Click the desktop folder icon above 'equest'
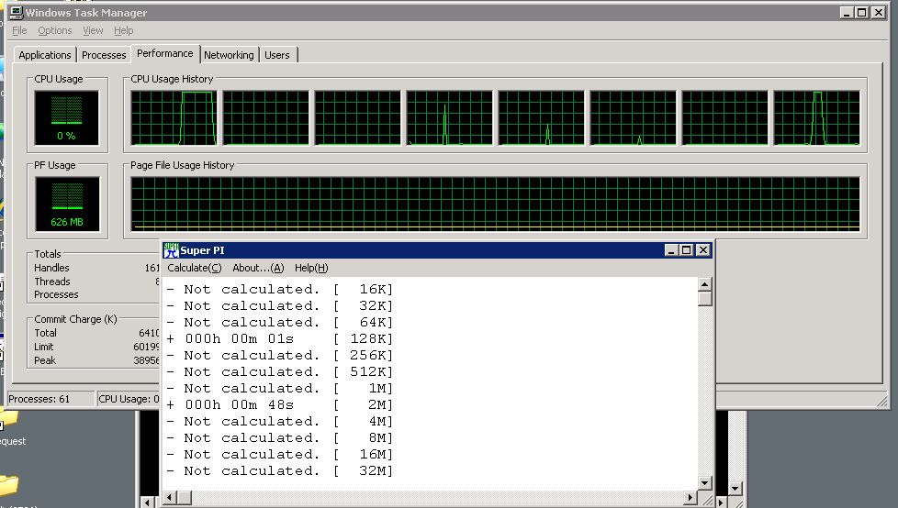This screenshot has height=508, width=898. click(x=9, y=419)
